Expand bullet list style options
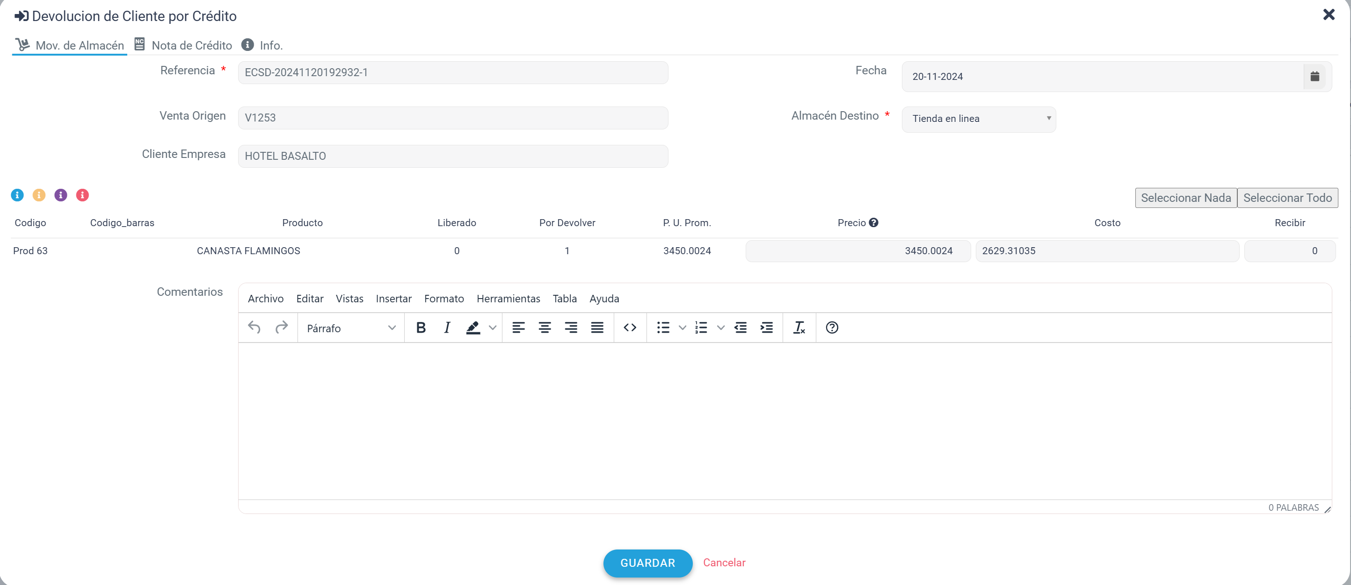This screenshot has height=585, width=1351. tap(683, 328)
